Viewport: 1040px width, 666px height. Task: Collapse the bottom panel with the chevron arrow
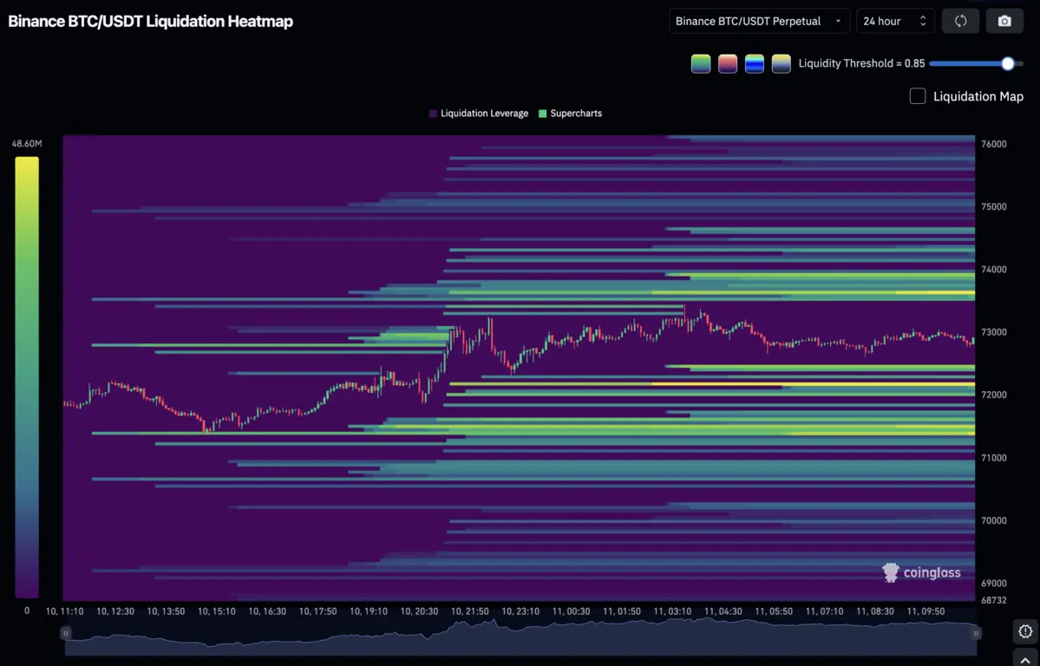(1024, 659)
